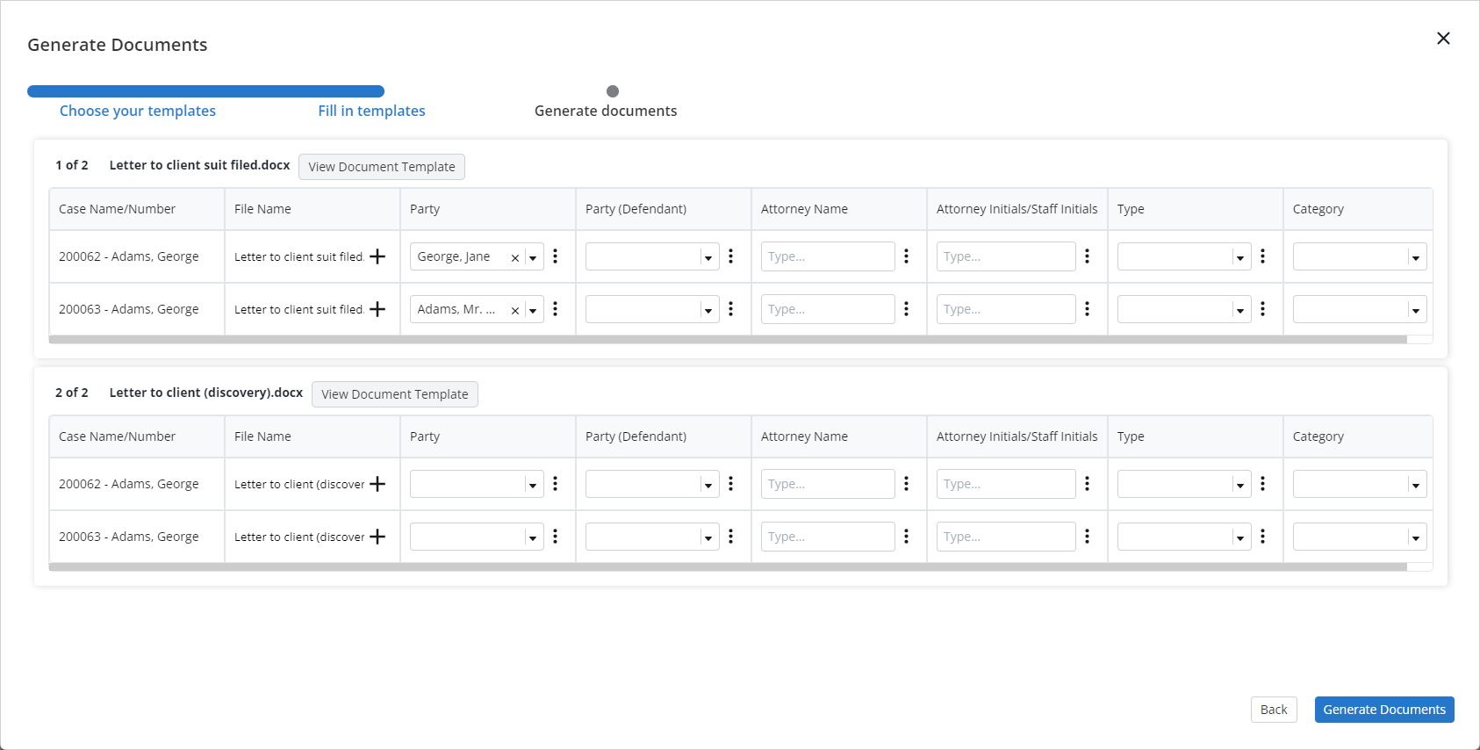This screenshot has width=1480, height=750.
Task: Expand the Adams, Mr. party dropdown arrow
Action: coord(533,311)
